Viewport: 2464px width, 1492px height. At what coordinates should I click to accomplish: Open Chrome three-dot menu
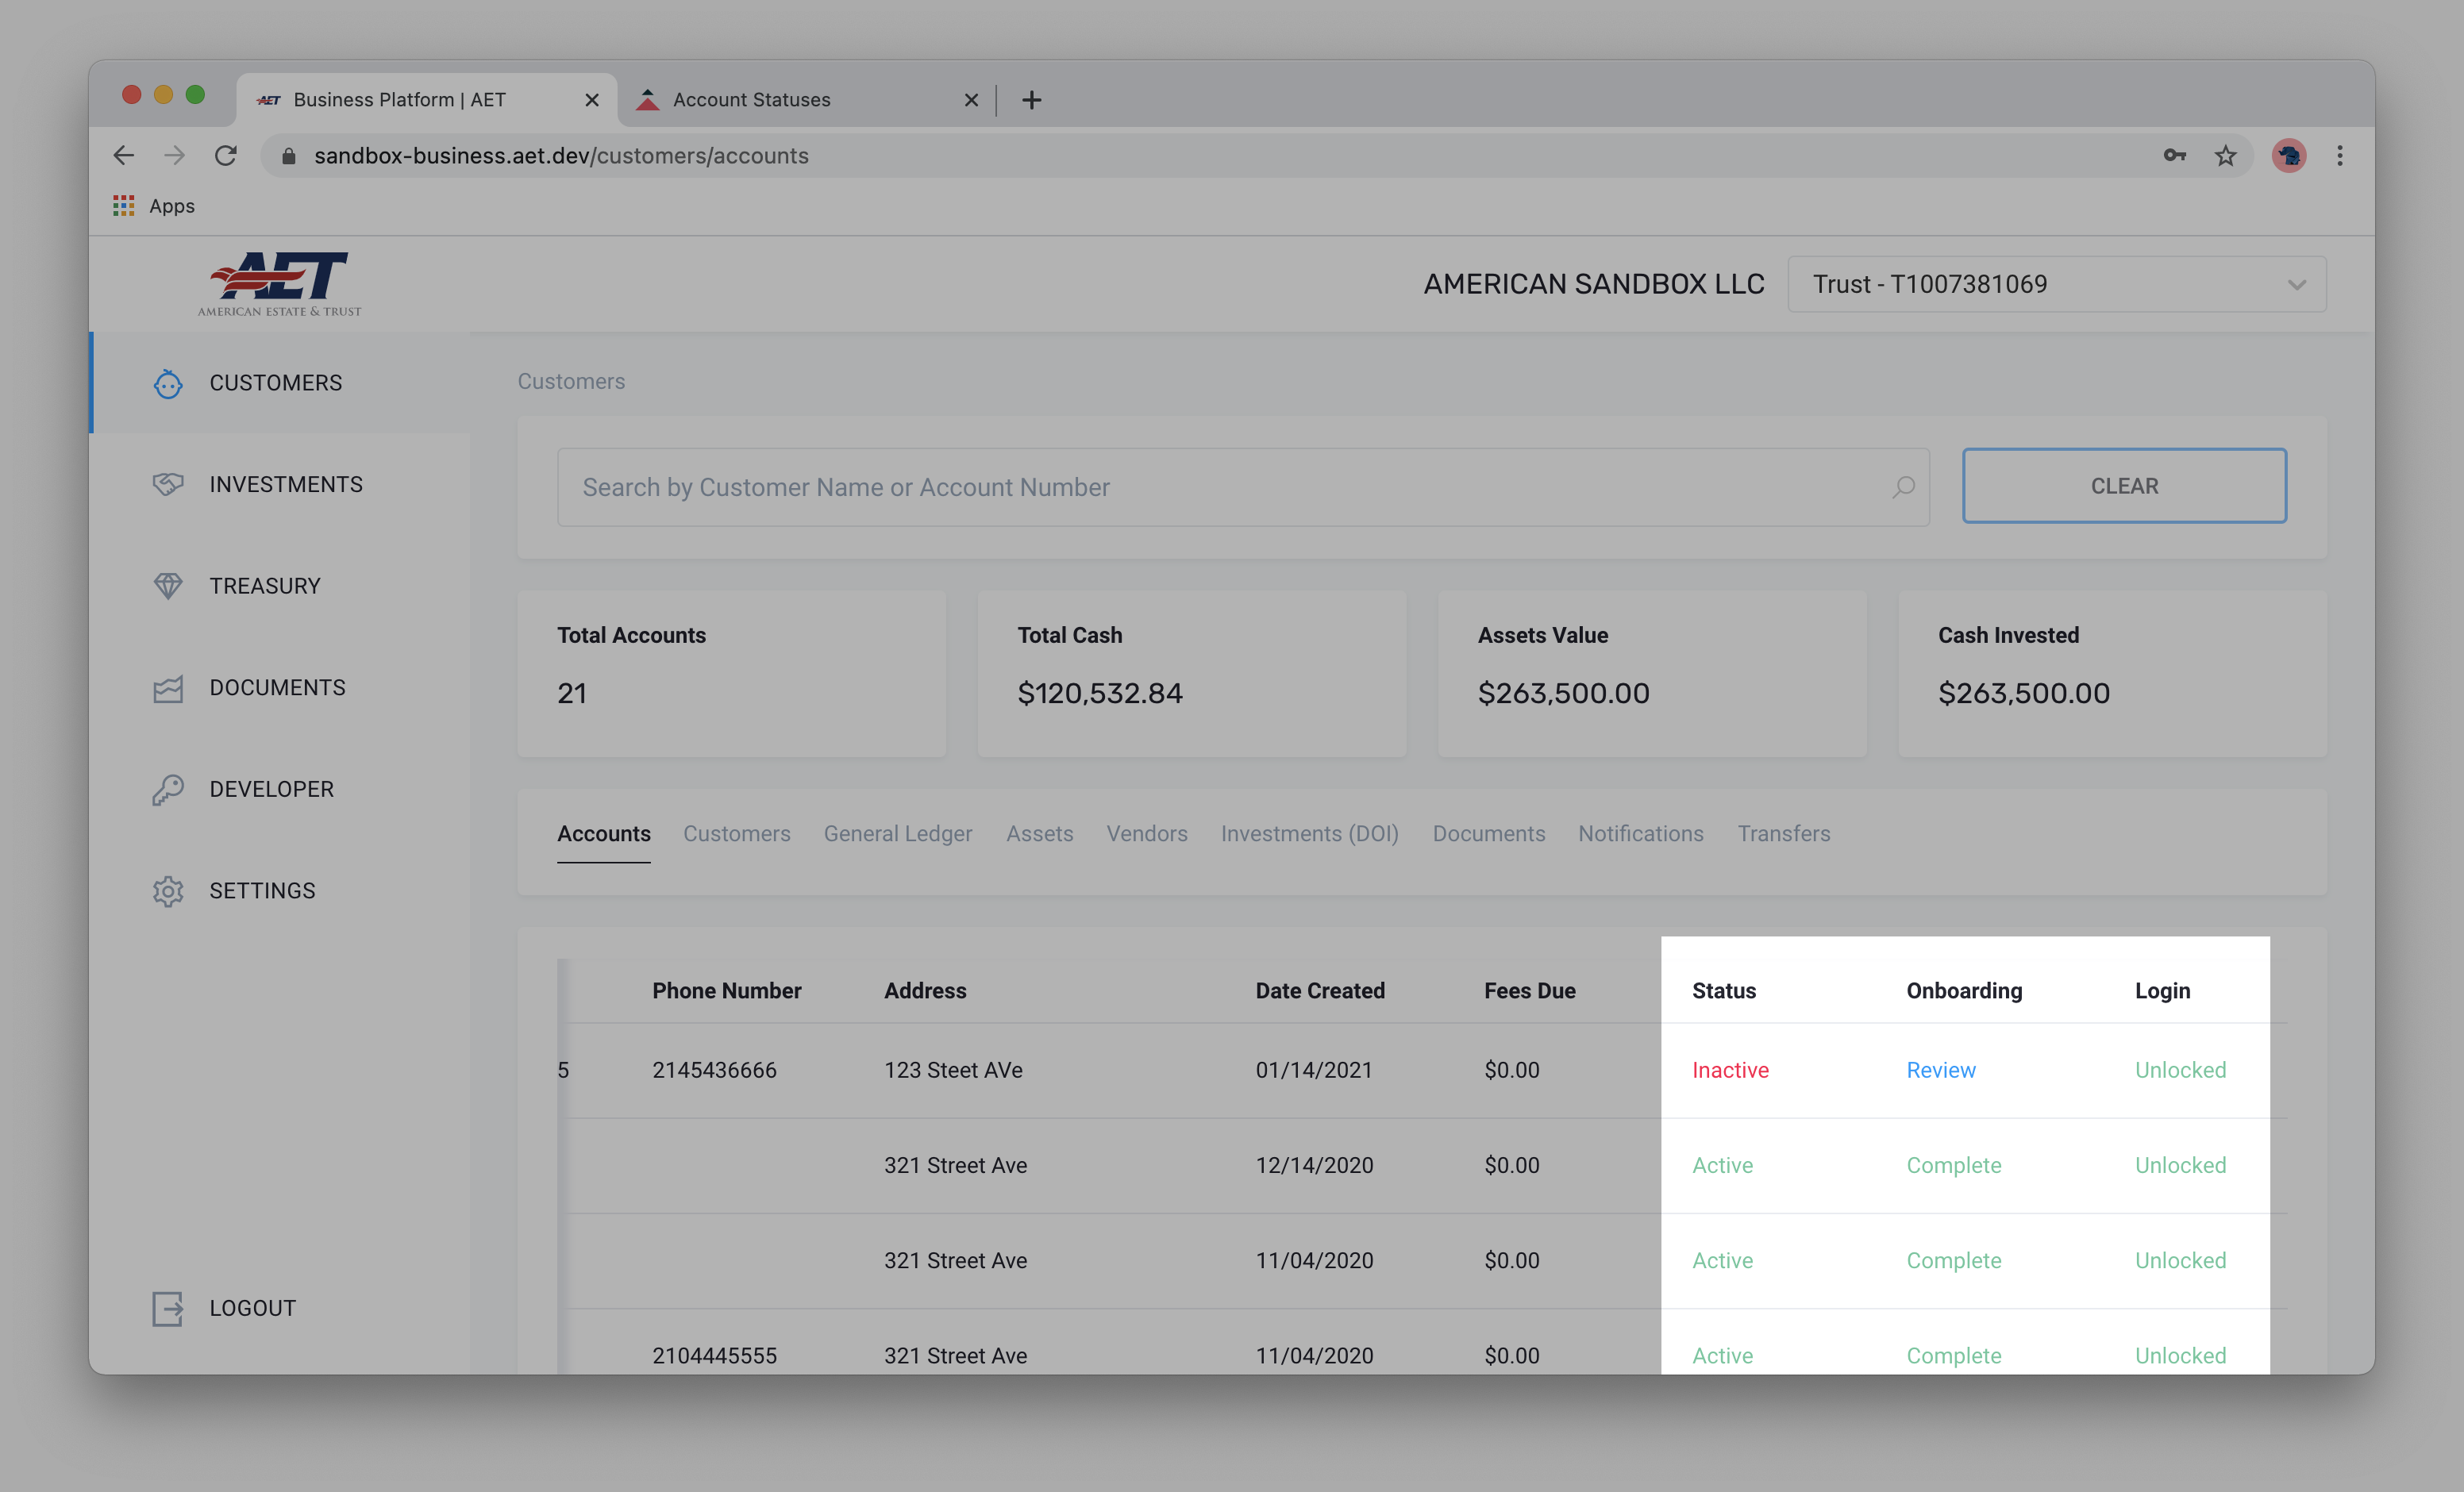coord(2340,156)
